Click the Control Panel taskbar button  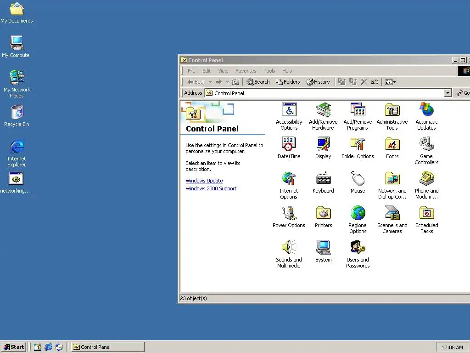point(108,347)
